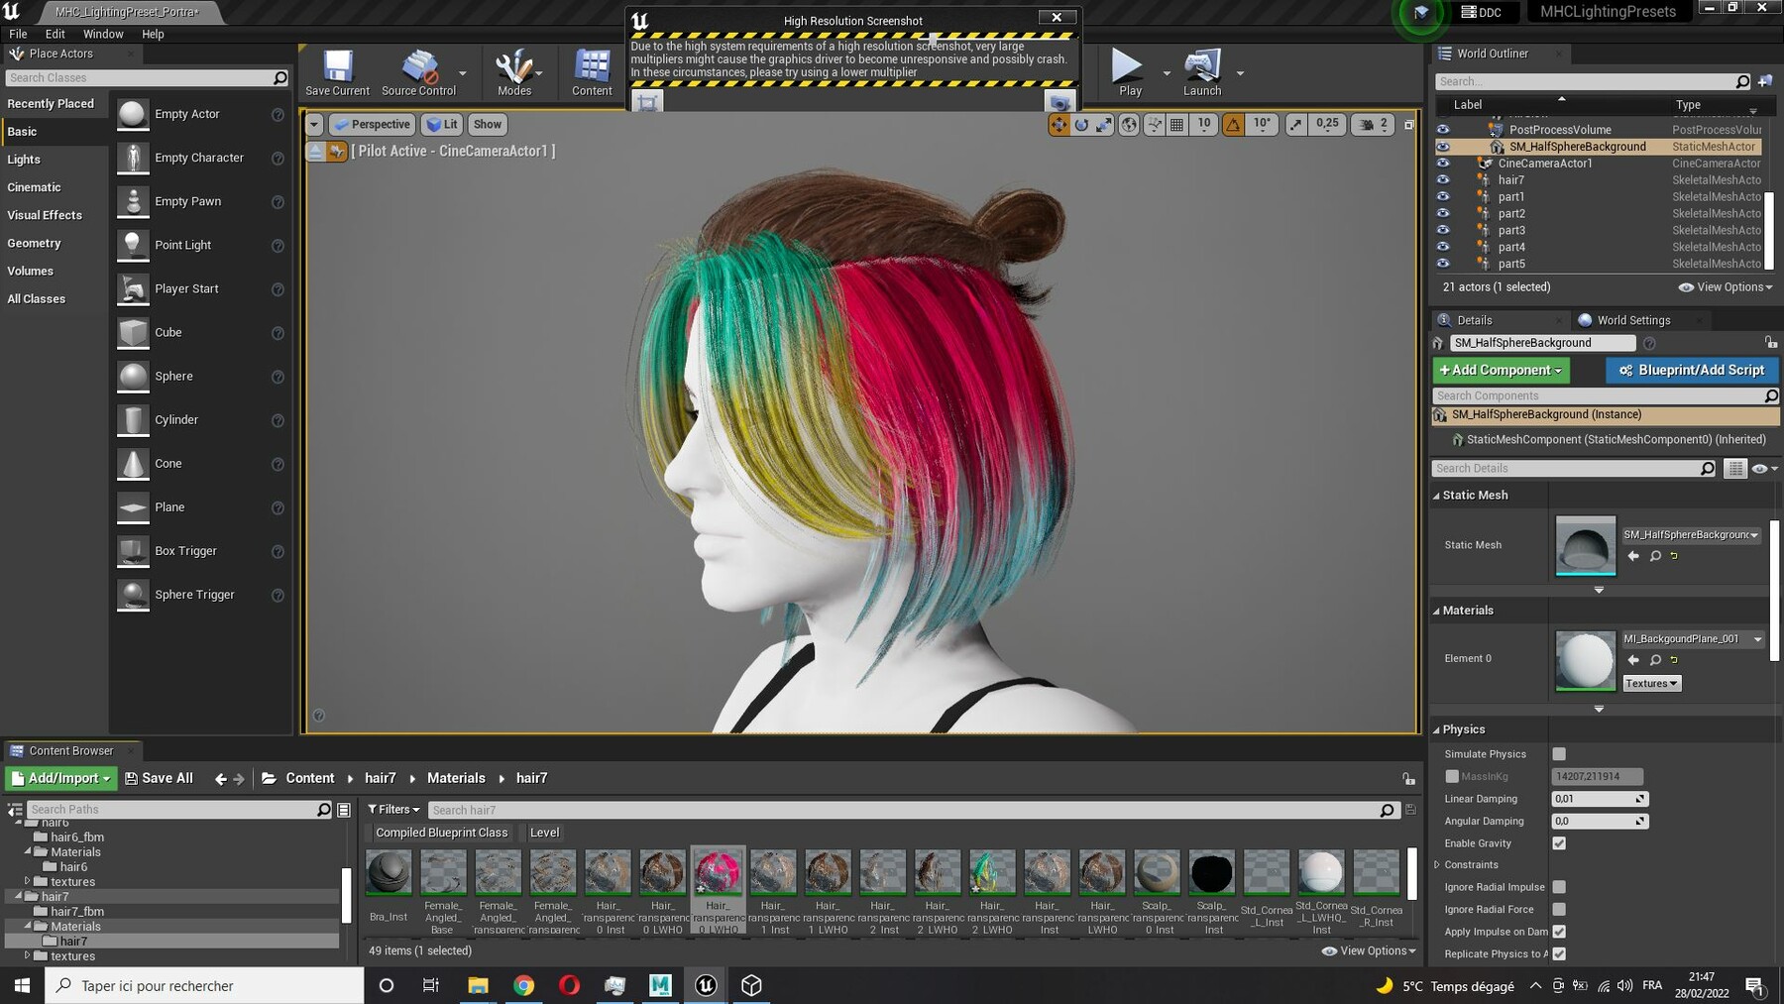The image size is (1784, 1004).
Task: Open the Lit view mode dropdown
Action: 442,124
